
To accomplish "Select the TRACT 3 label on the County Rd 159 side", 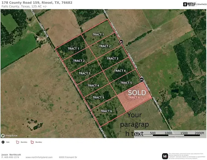I will [112, 58].
